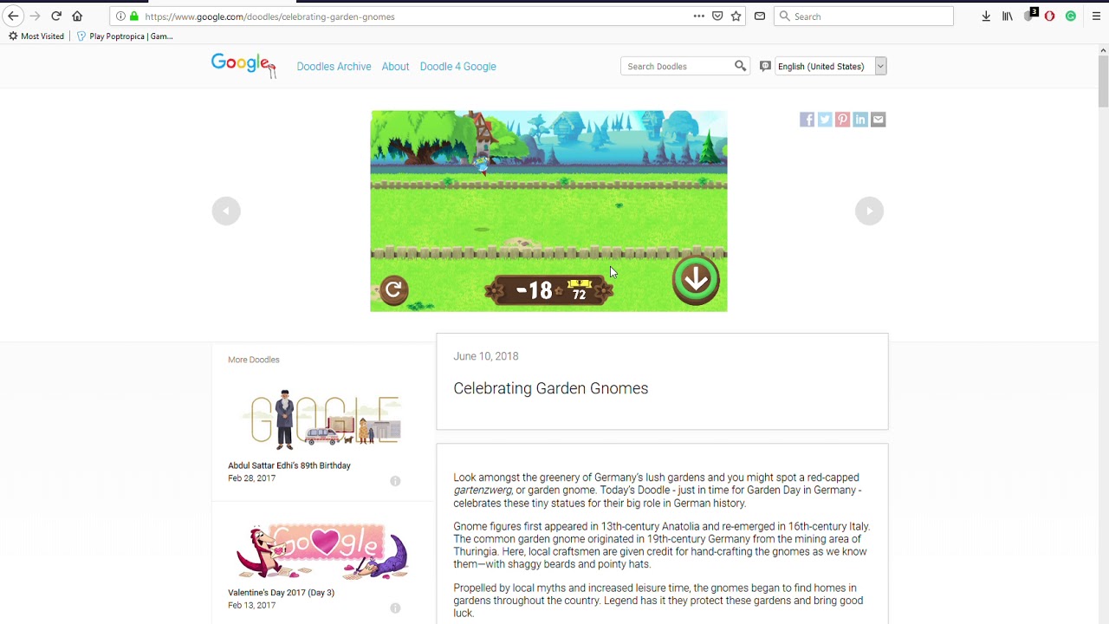
Task: Share doodle on Pinterest
Action: [x=842, y=120]
